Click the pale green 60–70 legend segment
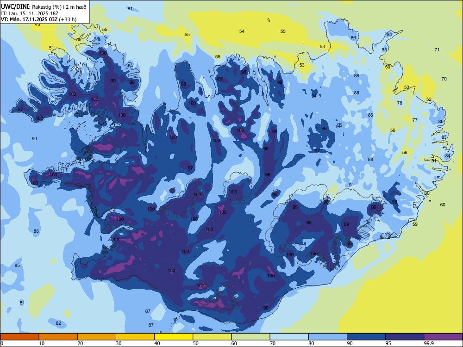 point(250,337)
